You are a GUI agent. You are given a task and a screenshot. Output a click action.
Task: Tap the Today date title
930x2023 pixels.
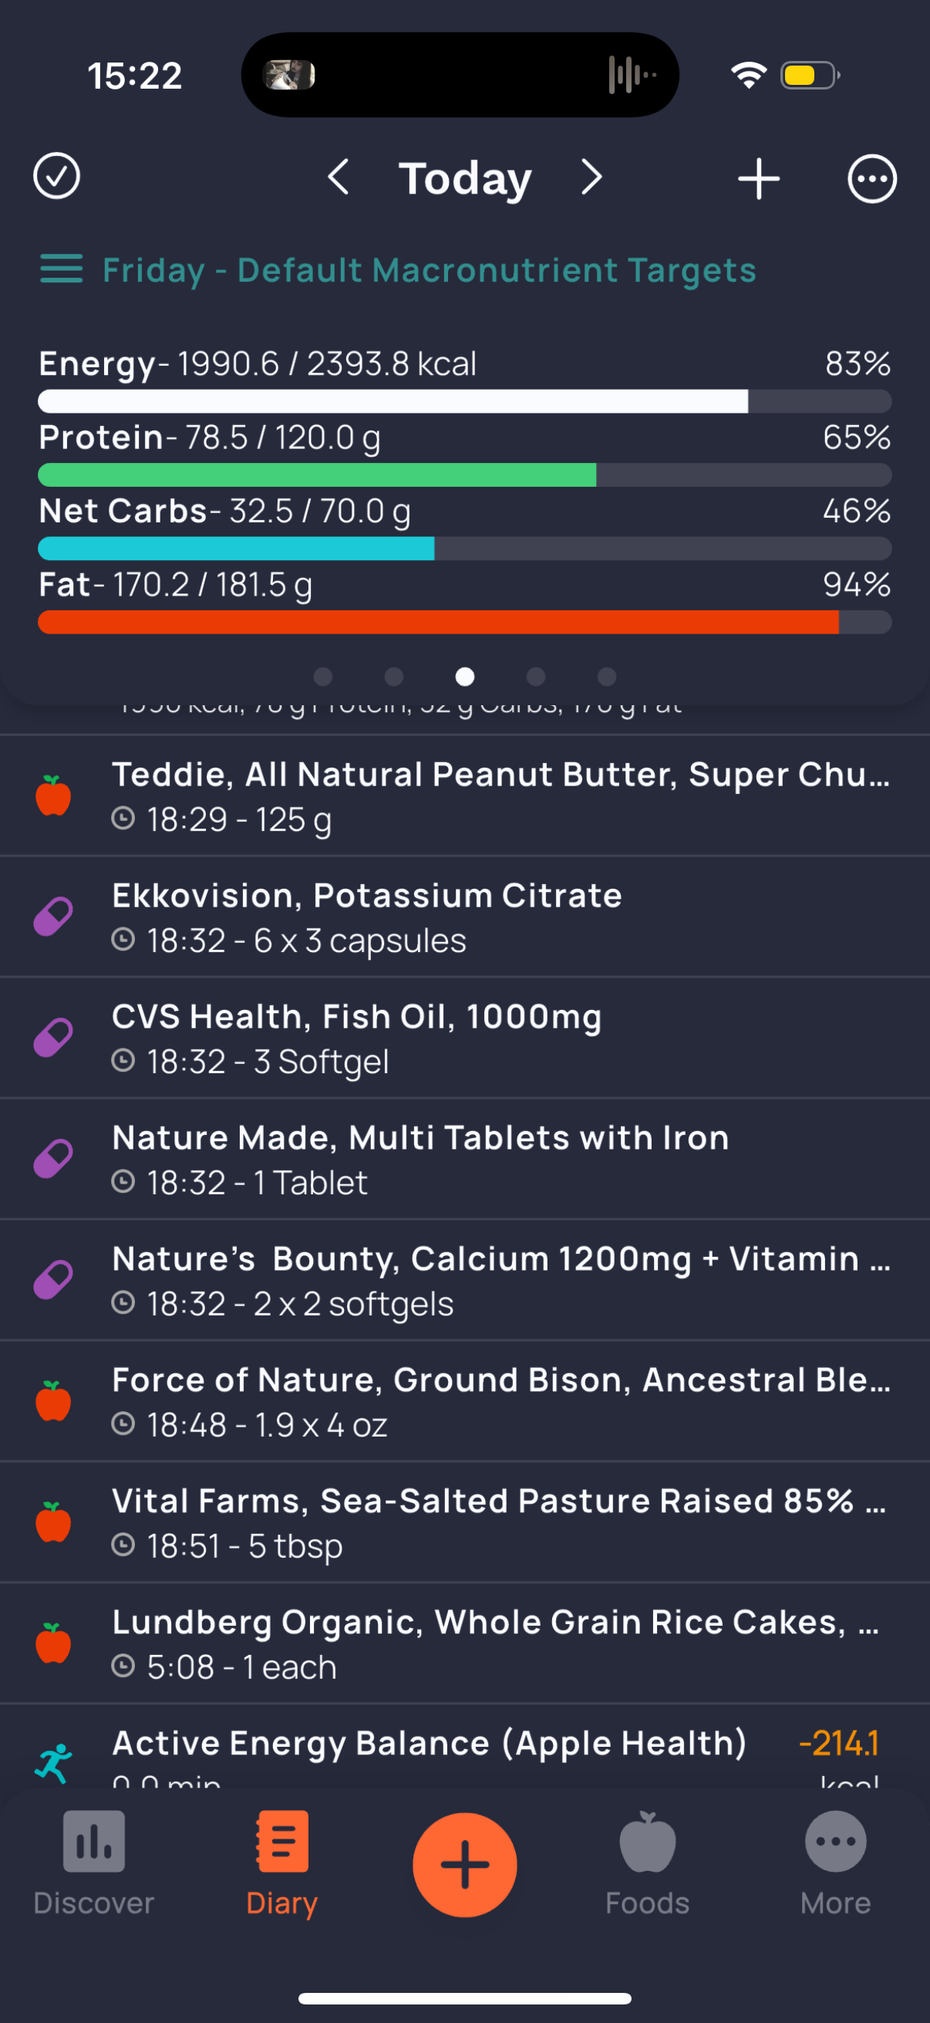(464, 179)
